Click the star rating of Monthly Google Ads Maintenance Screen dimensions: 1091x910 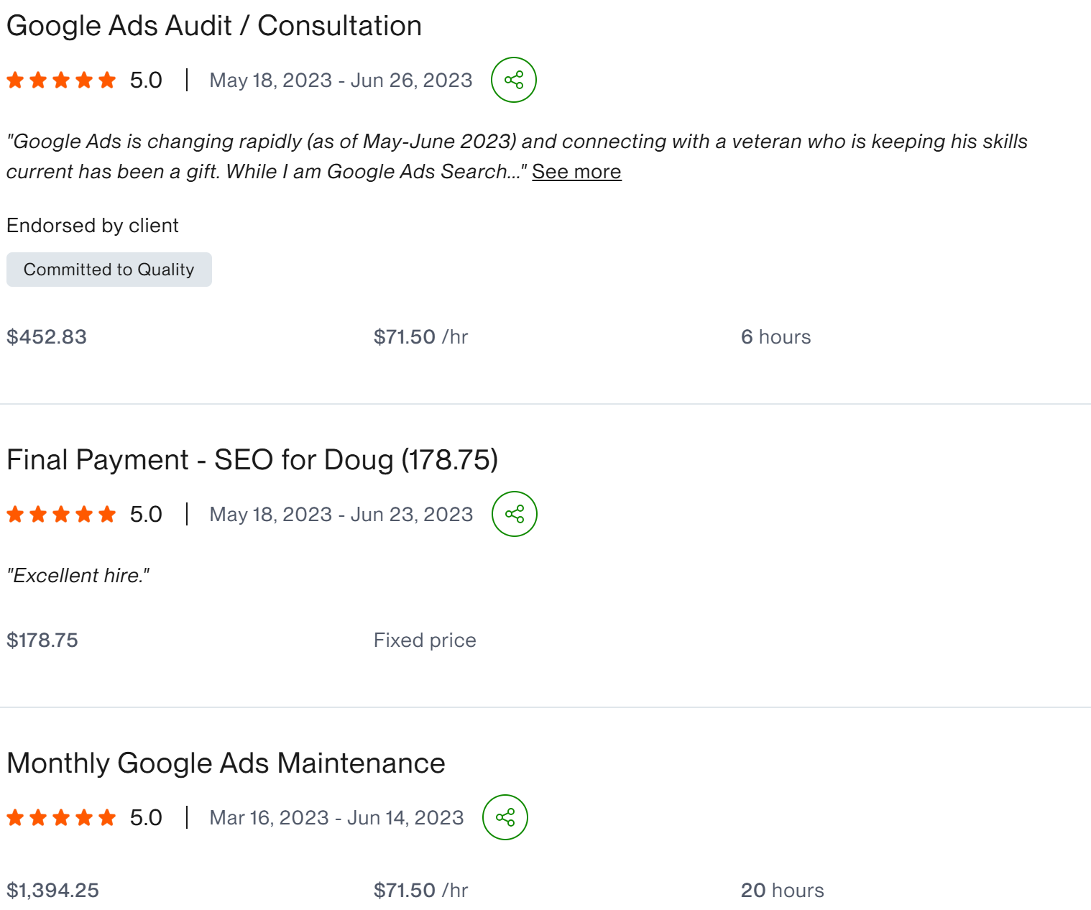61,817
